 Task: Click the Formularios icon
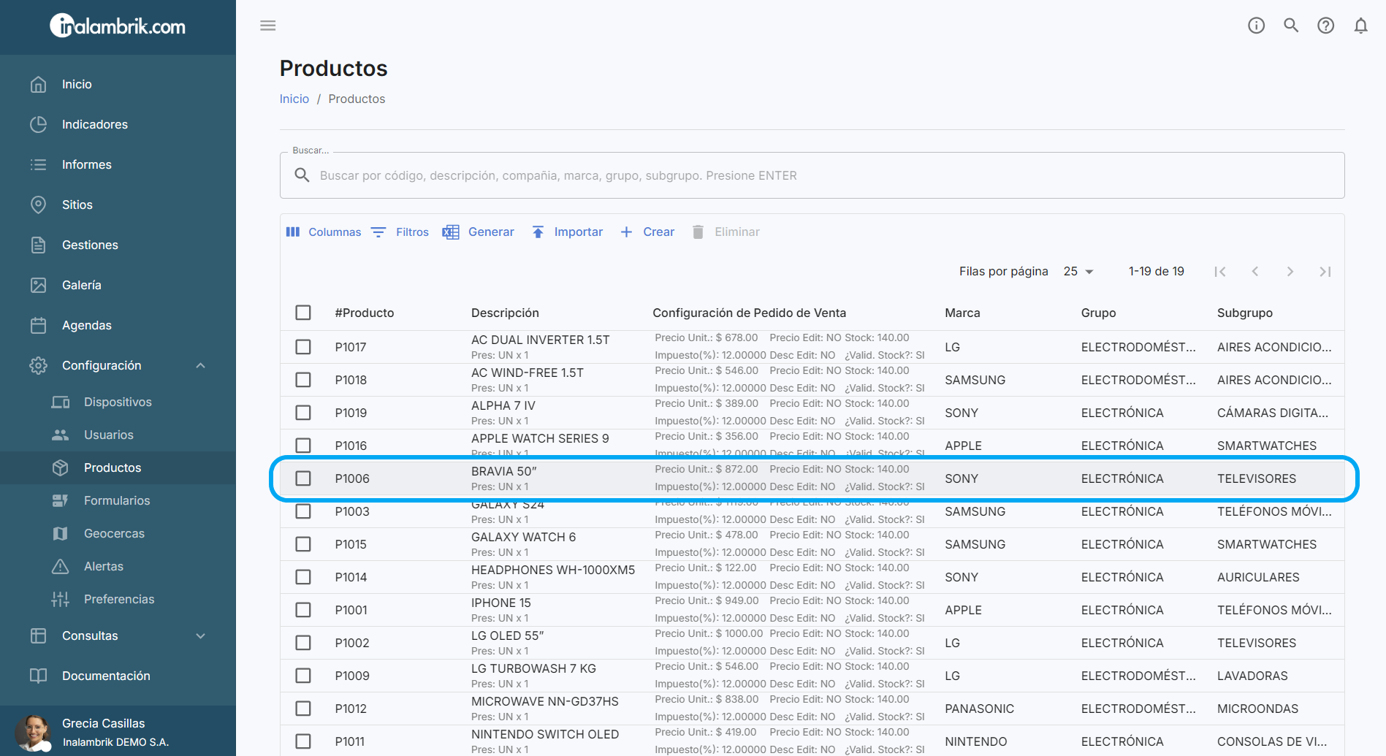61,500
